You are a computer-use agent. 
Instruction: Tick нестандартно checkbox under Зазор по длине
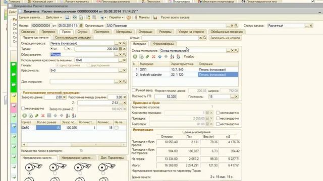tap(23, 109)
